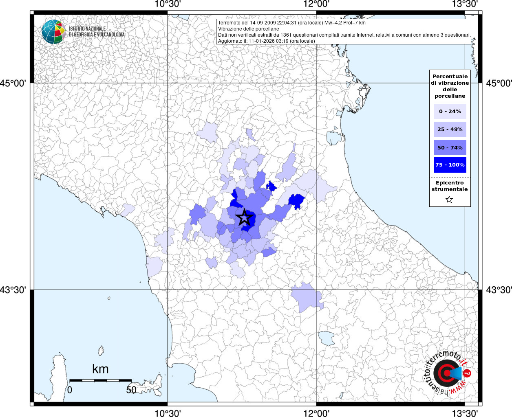
Task: Click the left 45°00' latitude label
Action: 13,83
